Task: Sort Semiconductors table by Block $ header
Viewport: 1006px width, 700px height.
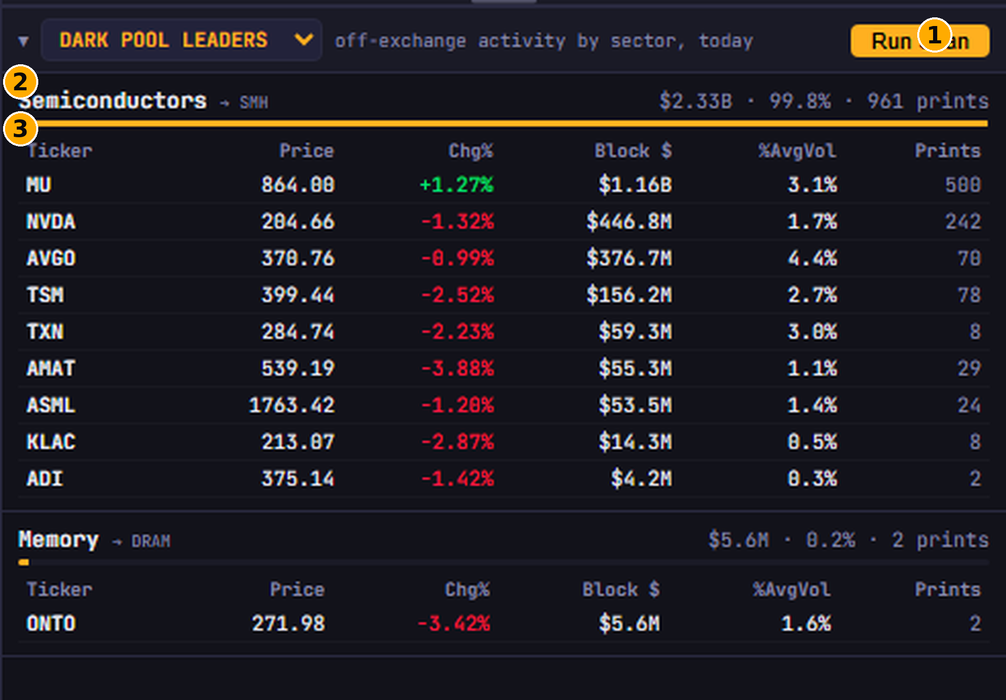Action: click(x=633, y=151)
